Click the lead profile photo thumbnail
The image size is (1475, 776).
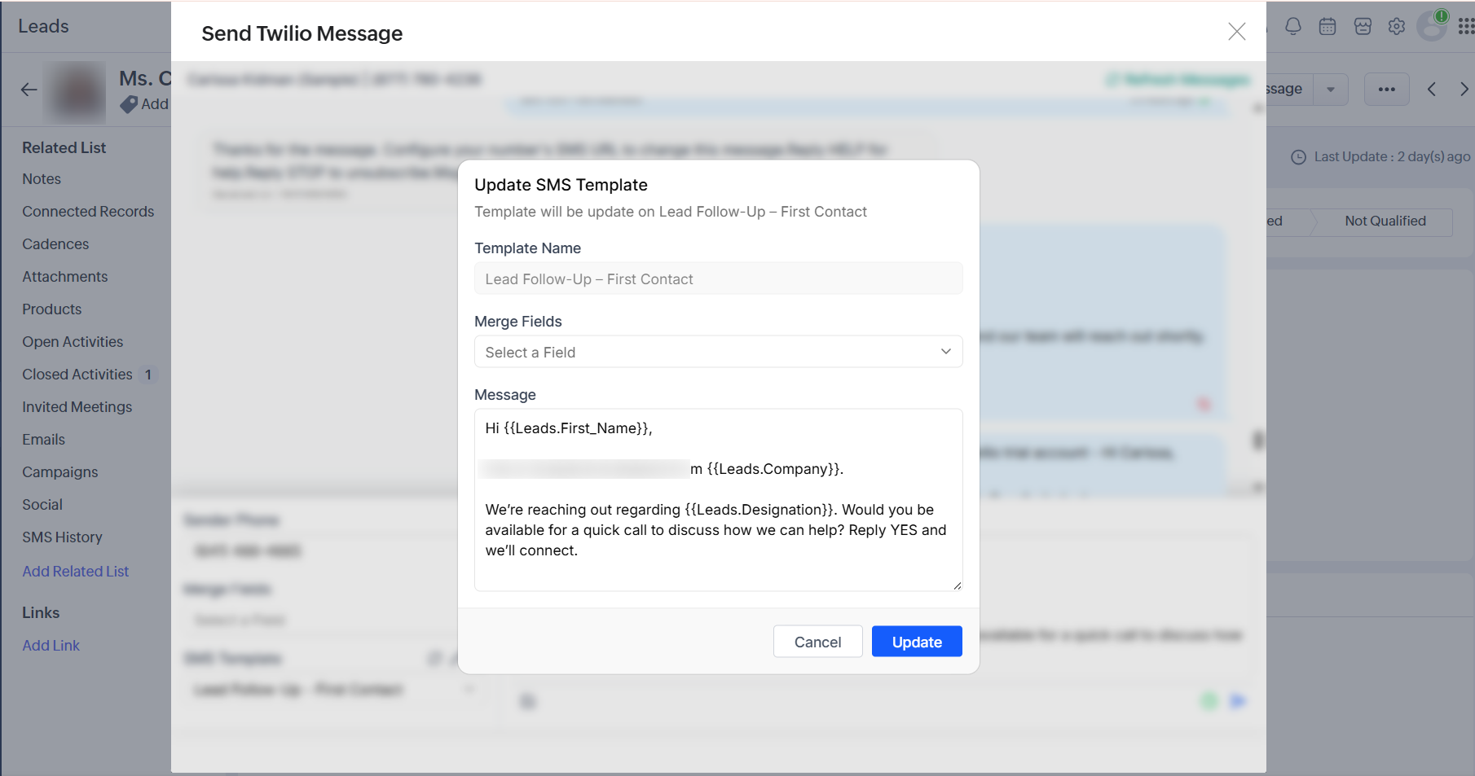75,92
